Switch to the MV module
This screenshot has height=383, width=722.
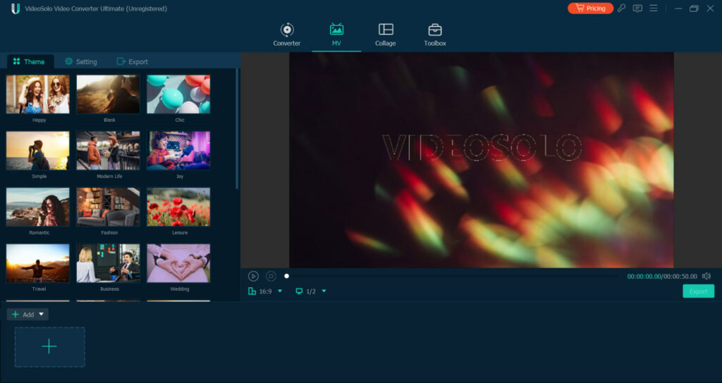[336, 34]
